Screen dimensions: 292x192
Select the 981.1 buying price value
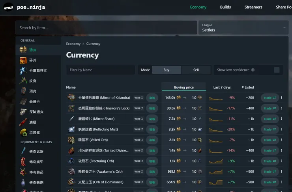tap(171, 172)
